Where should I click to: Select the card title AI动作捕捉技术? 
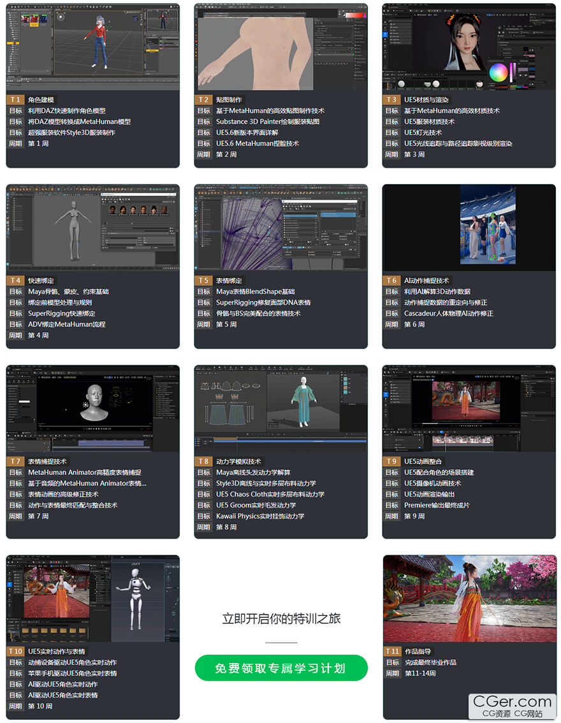coord(426,281)
